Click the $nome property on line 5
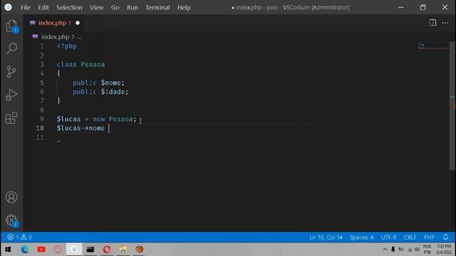The image size is (456, 256). click(111, 82)
